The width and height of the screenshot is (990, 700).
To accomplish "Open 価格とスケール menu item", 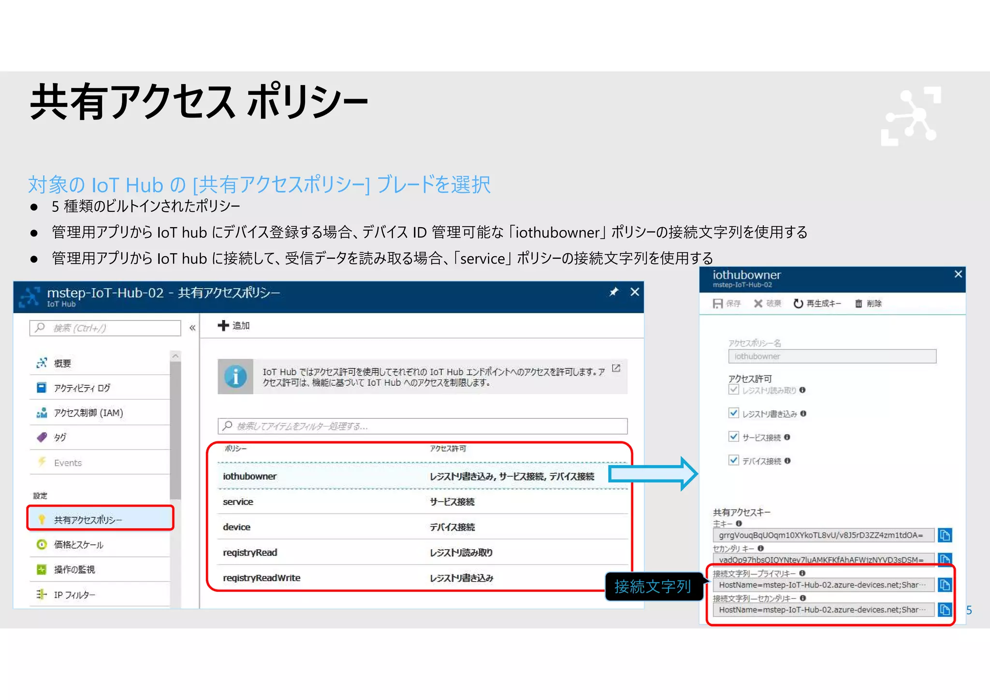I will coord(100,545).
